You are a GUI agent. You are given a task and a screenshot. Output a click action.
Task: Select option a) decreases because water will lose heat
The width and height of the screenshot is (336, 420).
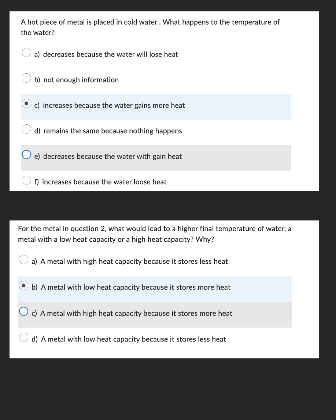pyautogui.click(x=26, y=52)
